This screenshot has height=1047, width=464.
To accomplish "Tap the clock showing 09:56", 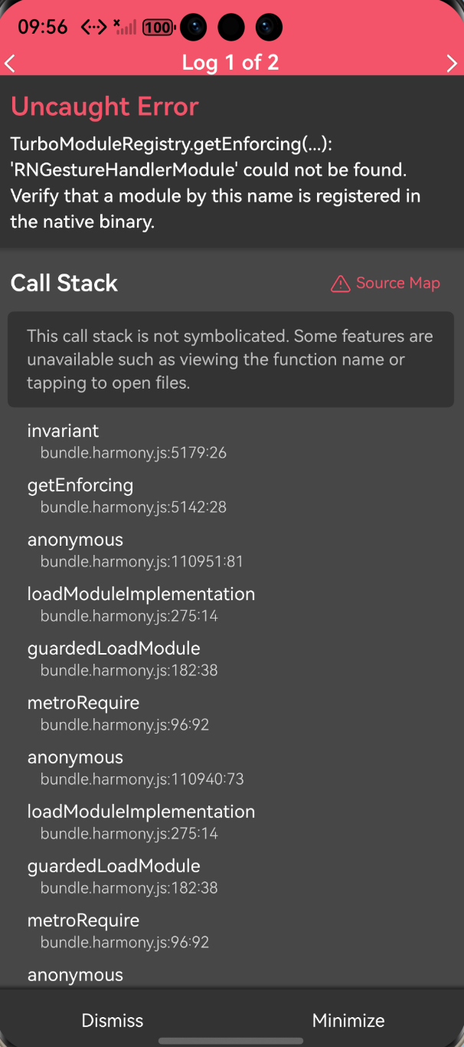I will pyautogui.click(x=42, y=27).
